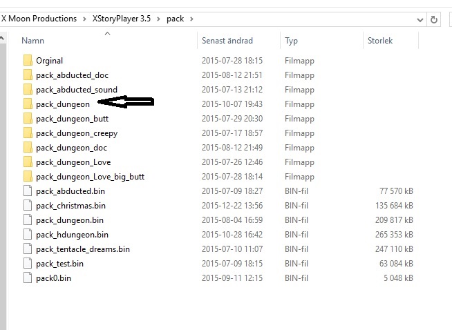
Task: Click the pack_abducted_sound folder icon
Action: pos(28,90)
